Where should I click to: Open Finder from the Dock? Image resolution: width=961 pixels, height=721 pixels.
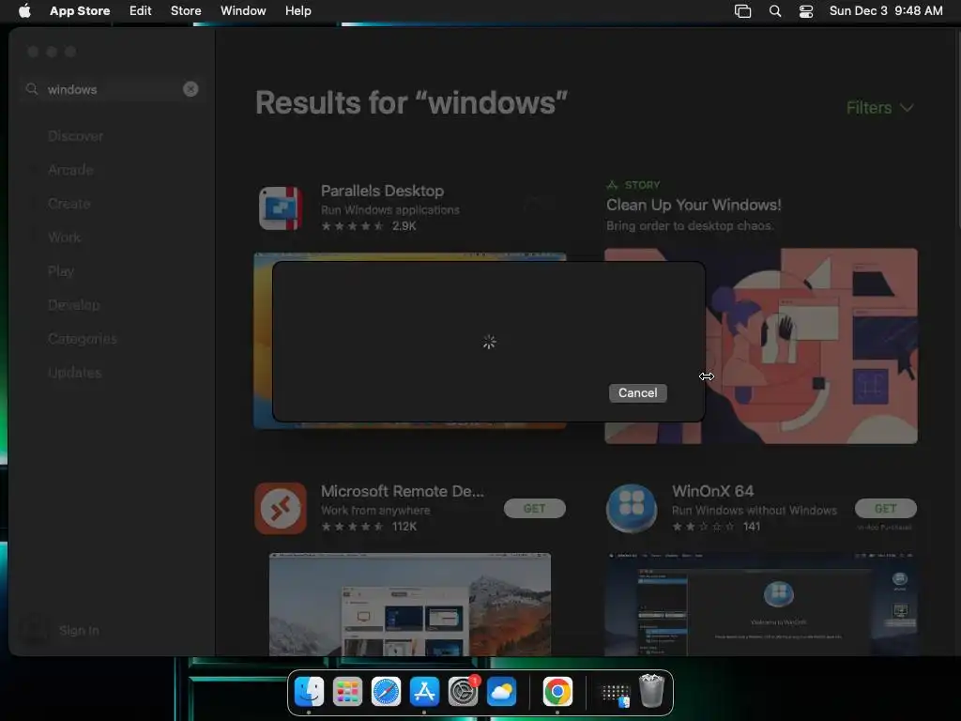click(x=309, y=692)
